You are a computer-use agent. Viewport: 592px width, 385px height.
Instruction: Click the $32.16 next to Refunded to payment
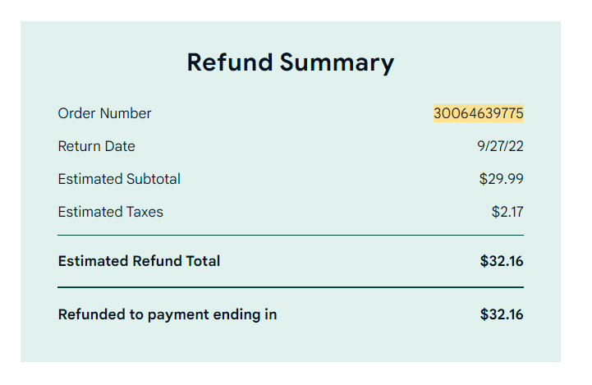tap(502, 314)
